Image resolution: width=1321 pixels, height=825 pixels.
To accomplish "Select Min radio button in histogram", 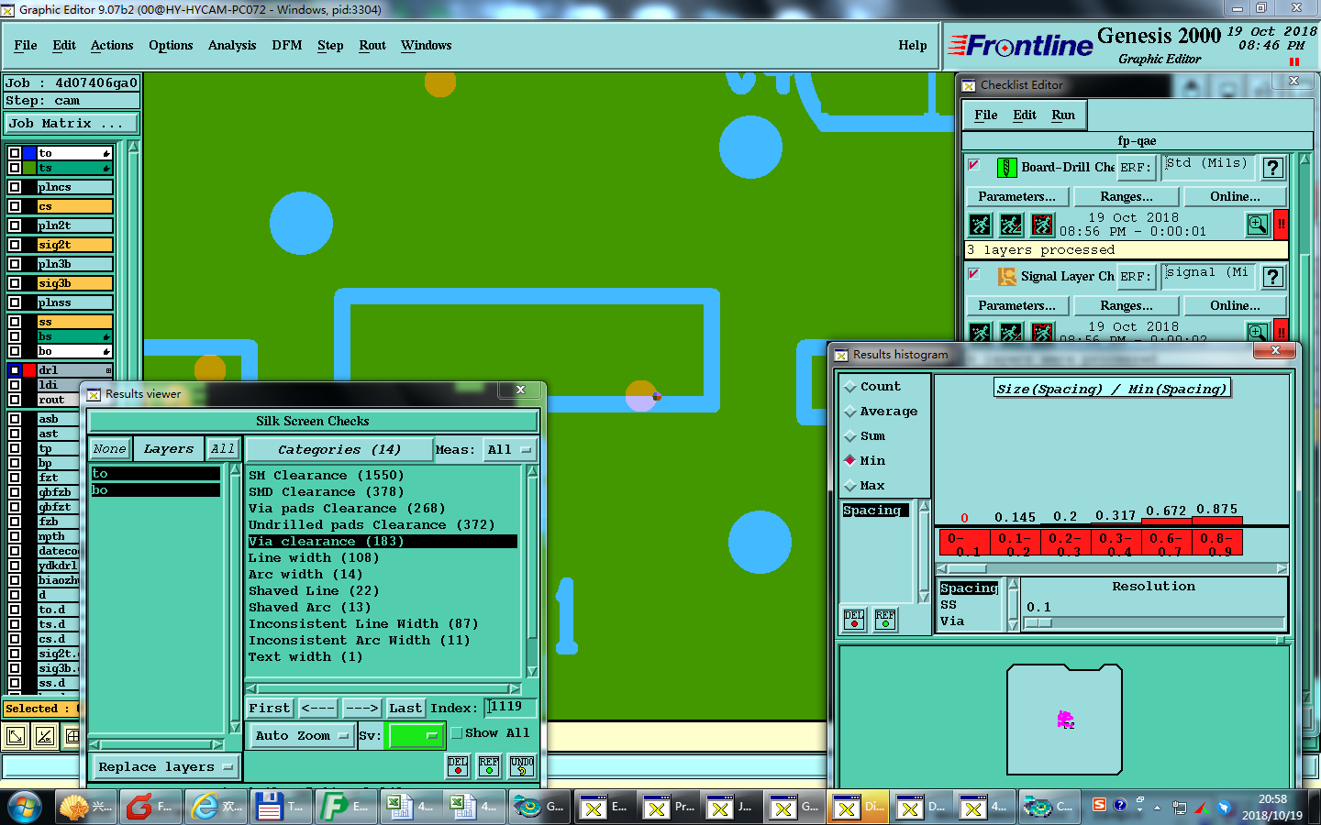I will (x=850, y=461).
